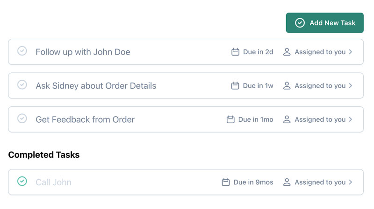
Task: Expand chevron on Ask Sidney about Order Details
Action: pyautogui.click(x=350, y=85)
